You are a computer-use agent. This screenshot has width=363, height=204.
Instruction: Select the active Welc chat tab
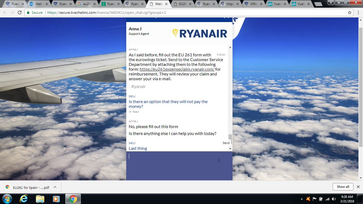159,4
